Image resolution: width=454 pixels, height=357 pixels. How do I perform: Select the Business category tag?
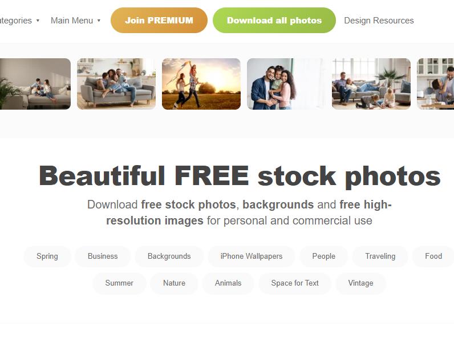pyautogui.click(x=103, y=256)
